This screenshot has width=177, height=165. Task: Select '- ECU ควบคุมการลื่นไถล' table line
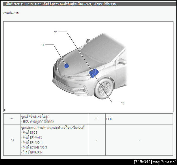pos(38,121)
